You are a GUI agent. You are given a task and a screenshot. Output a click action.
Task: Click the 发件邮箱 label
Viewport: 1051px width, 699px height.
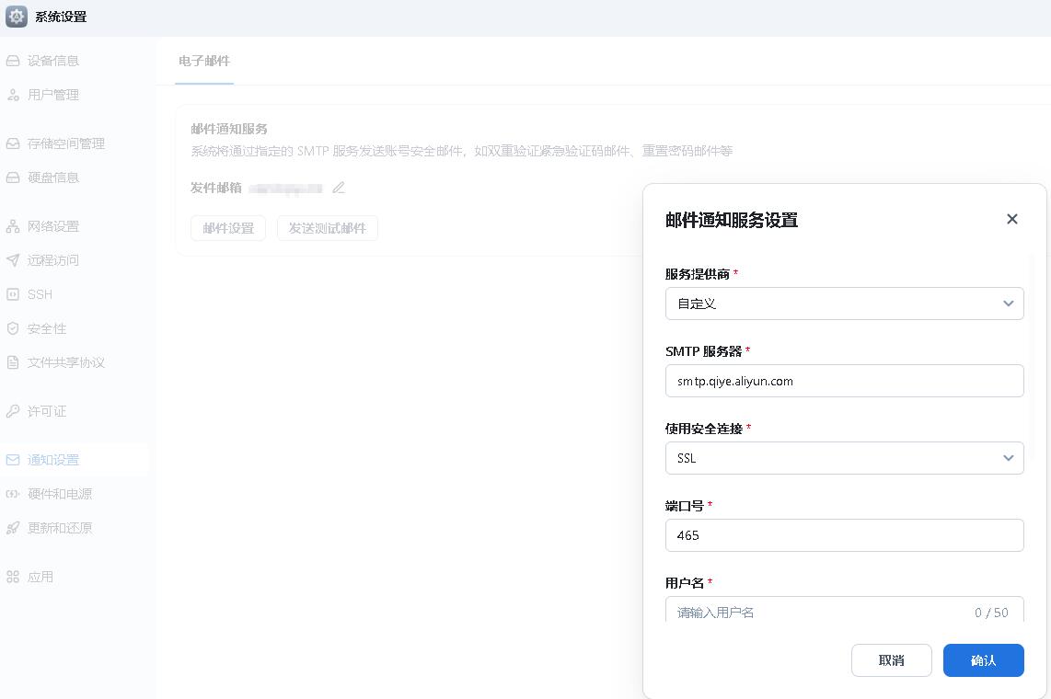click(216, 189)
